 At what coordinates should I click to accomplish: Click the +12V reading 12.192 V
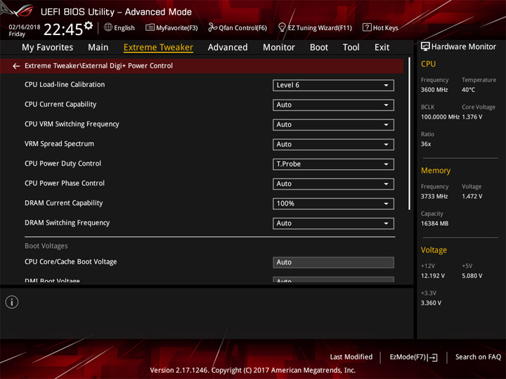click(x=432, y=276)
